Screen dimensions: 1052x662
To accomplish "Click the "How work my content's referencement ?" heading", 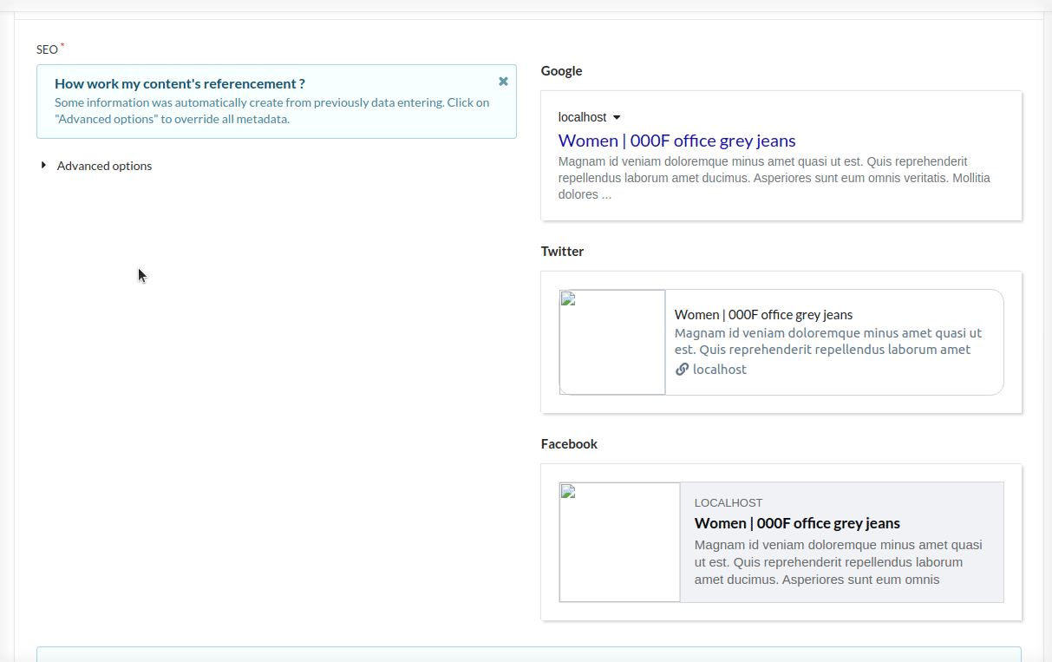I will click(x=180, y=83).
